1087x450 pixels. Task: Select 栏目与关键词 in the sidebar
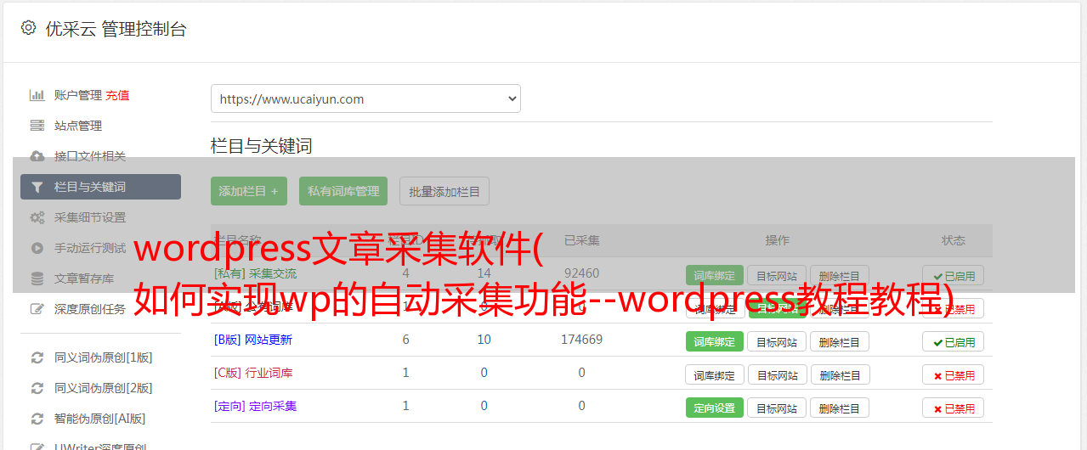coord(100,187)
